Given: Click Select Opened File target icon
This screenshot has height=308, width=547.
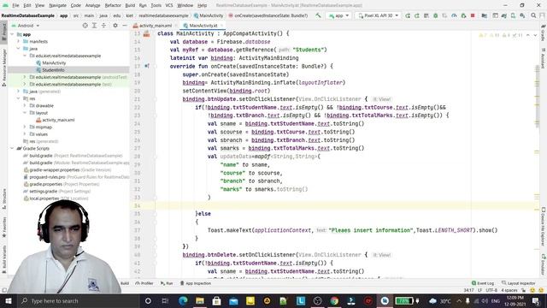Looking at the screenshot, I should tap(85, 26).
